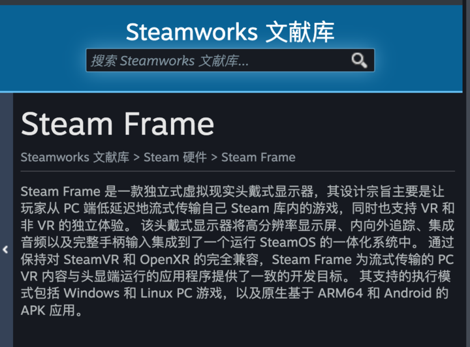Click the first breadcrumb separator arrow
The height and width of the screenshot is (347, 470).
[x=136, y=157]
